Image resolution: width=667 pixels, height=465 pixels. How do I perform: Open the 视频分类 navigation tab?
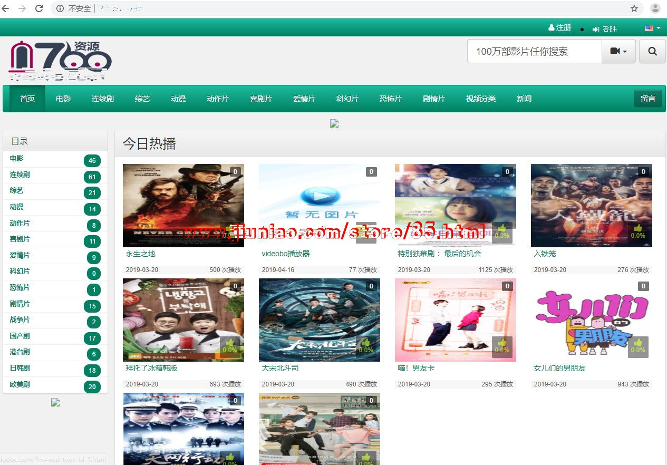pos(481,99)
